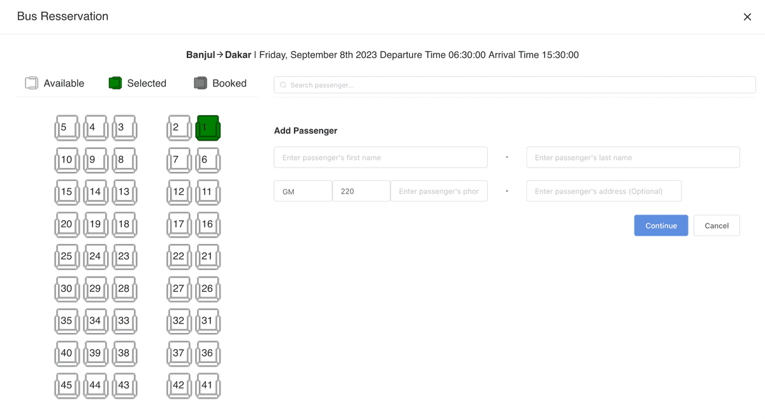Toggle seat number 2 selection

(x=179, y=128)
